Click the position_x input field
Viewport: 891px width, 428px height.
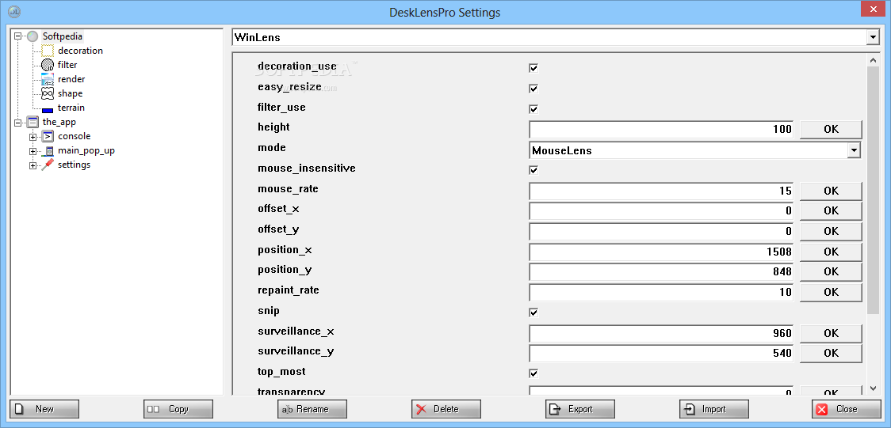(x=663, y=252)
